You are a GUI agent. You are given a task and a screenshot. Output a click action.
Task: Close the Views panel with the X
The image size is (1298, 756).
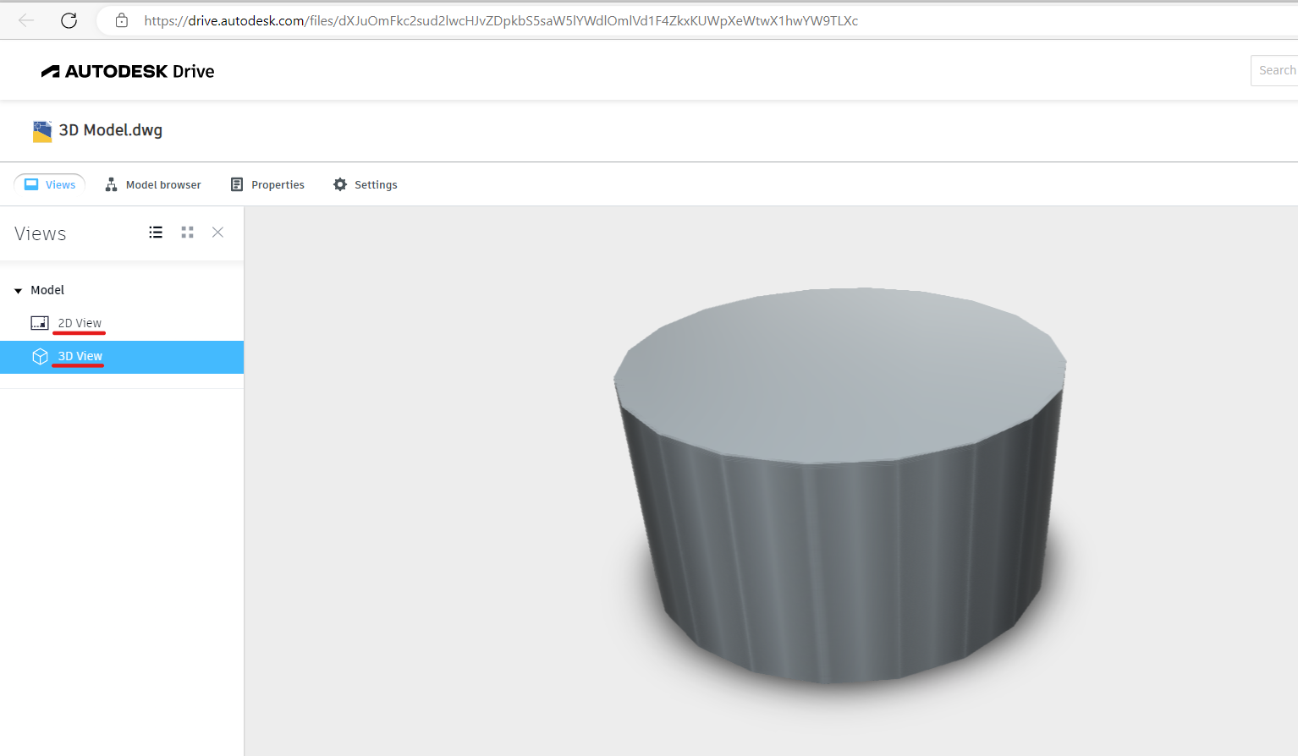(x=217, y=232)
